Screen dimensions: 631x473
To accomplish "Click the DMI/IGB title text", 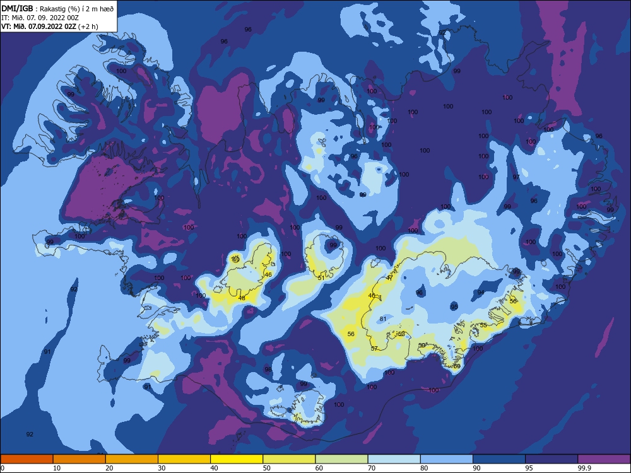I will pos(17,8).
